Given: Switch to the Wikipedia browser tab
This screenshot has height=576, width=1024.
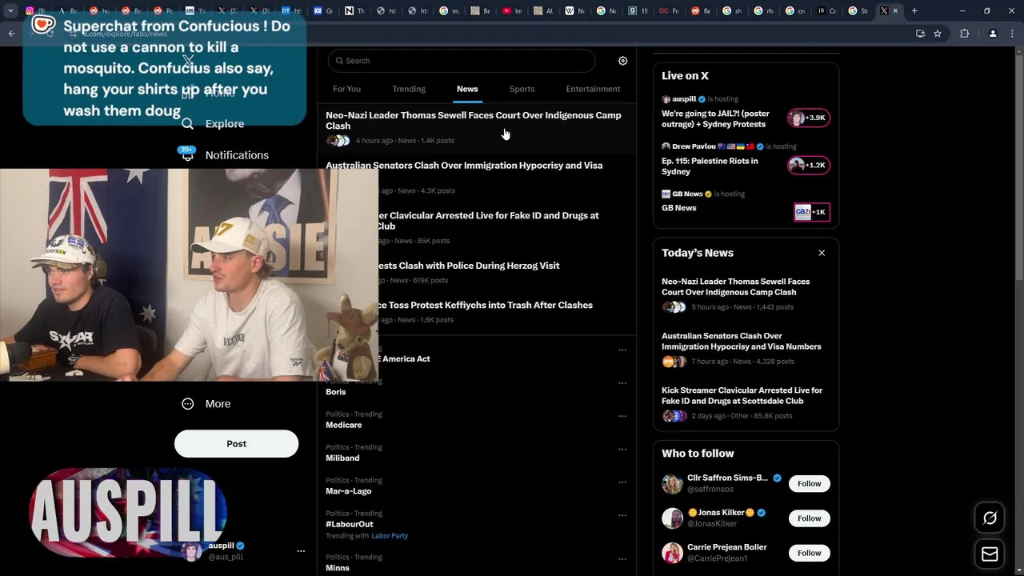Looking at the screenshot, I should point(574,11).
